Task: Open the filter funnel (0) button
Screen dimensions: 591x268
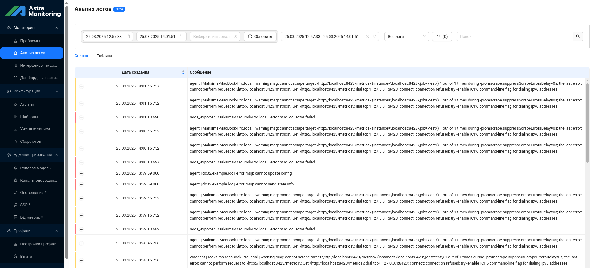Action: click(x=442, y=37)
